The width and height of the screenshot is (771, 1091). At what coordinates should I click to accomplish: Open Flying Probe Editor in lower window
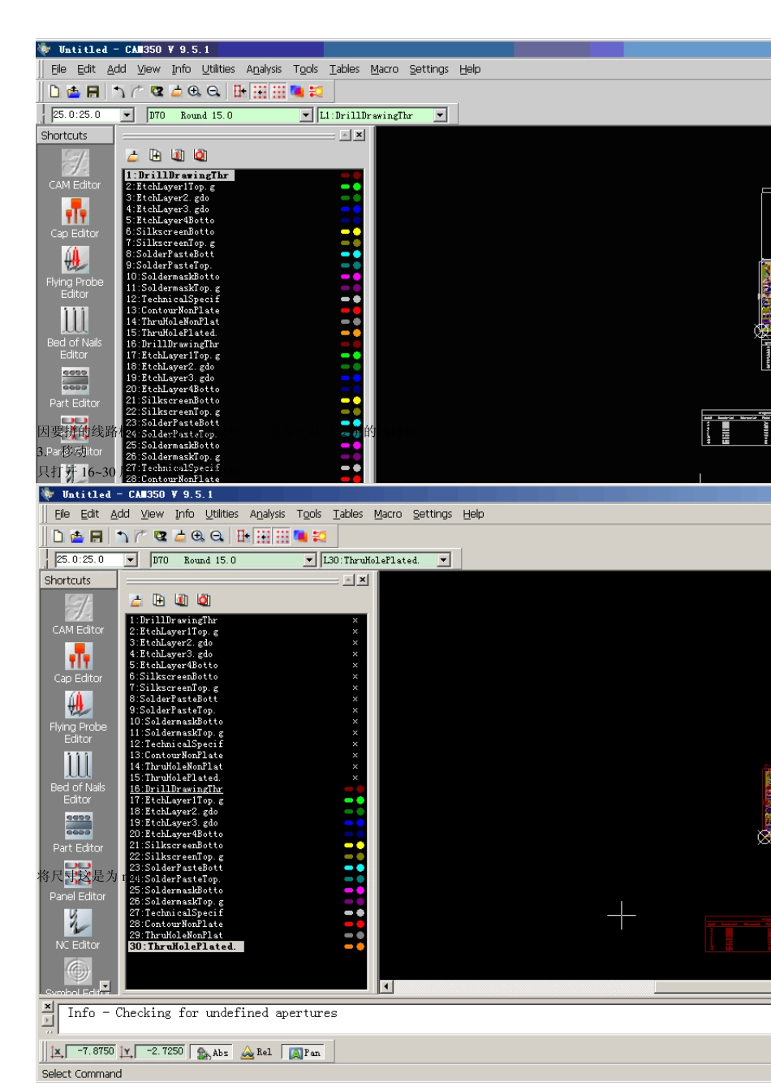click(78, 718)
